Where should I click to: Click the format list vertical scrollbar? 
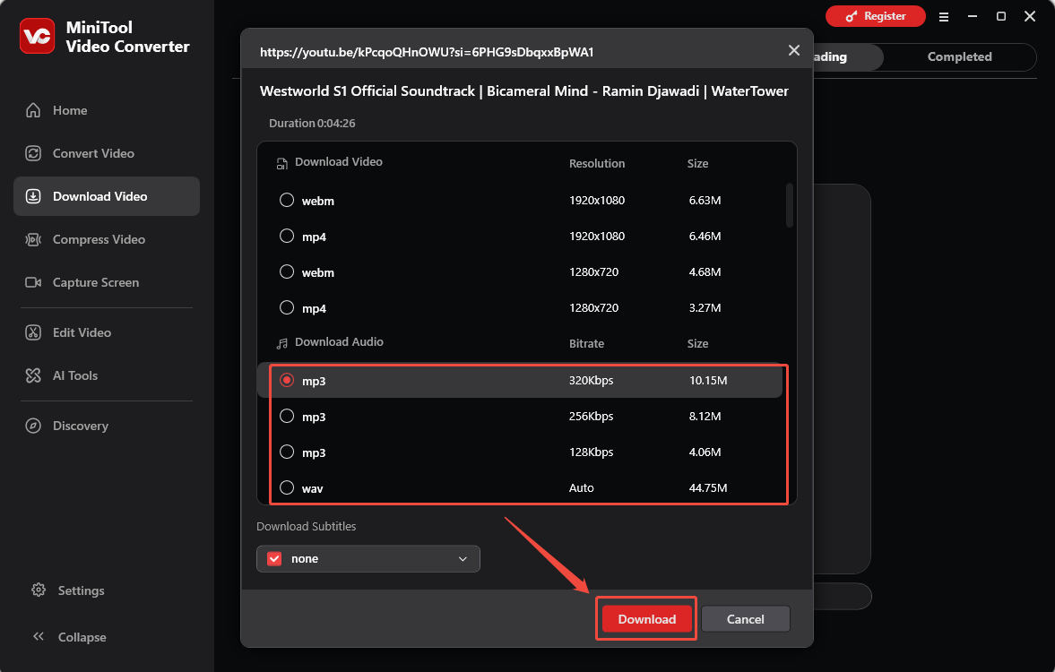(x=790, y=205)
